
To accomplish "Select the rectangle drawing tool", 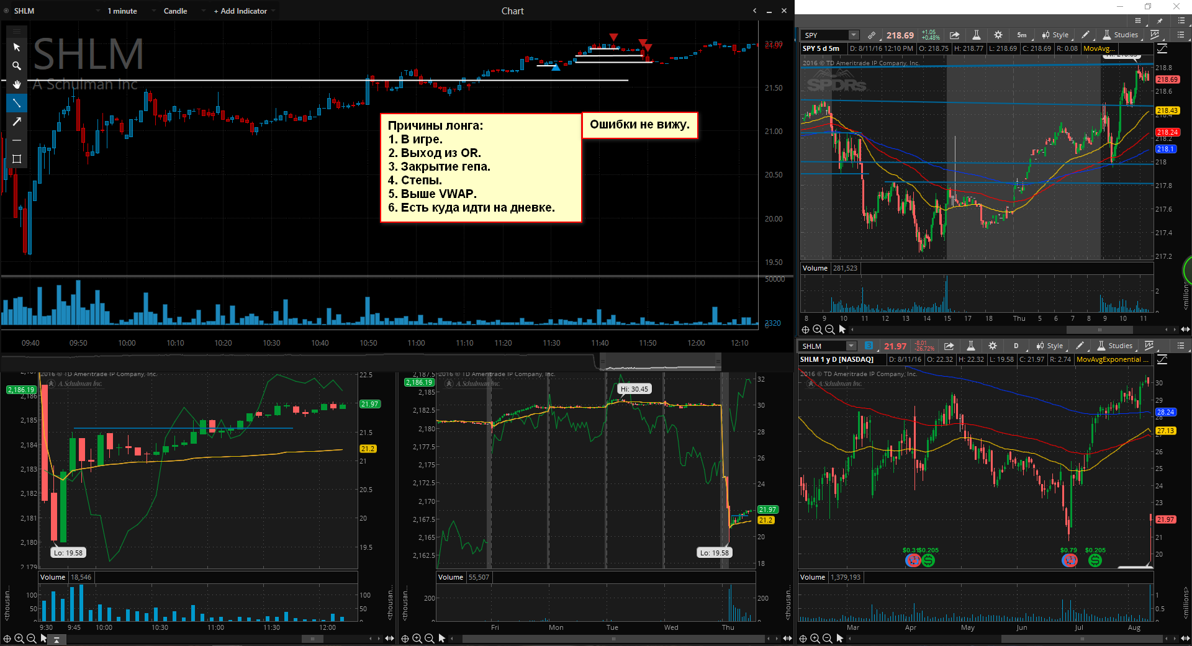I will click(x=17, y=159).
